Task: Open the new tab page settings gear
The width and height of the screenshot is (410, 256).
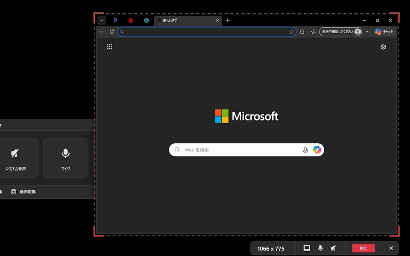Action: [383, 47]
